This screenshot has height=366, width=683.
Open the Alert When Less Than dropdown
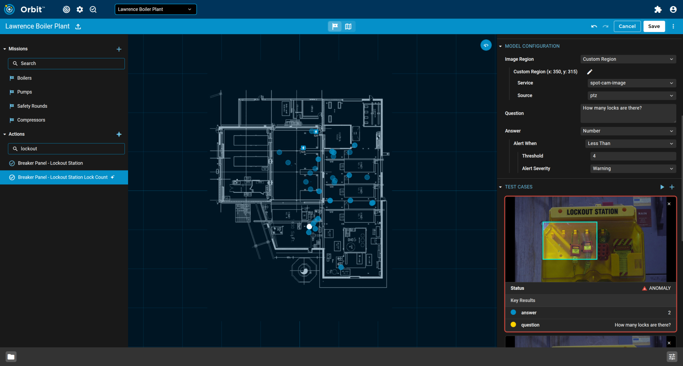pos(630,144)
